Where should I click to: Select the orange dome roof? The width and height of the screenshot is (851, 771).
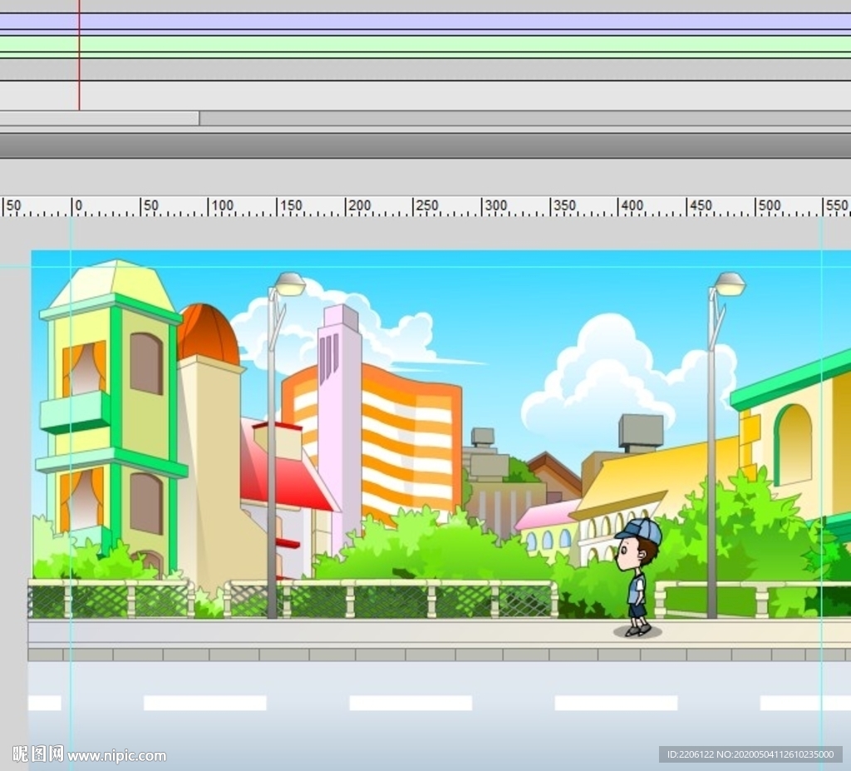(x=207, y=334)
